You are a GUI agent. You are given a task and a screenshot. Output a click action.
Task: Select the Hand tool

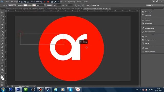pos(2,70)
